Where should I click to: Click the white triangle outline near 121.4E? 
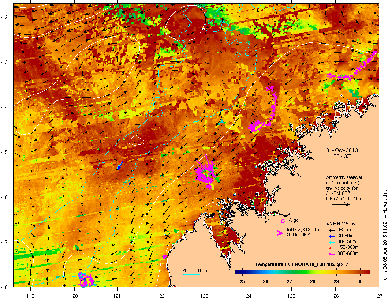click(x=136, y=140)
